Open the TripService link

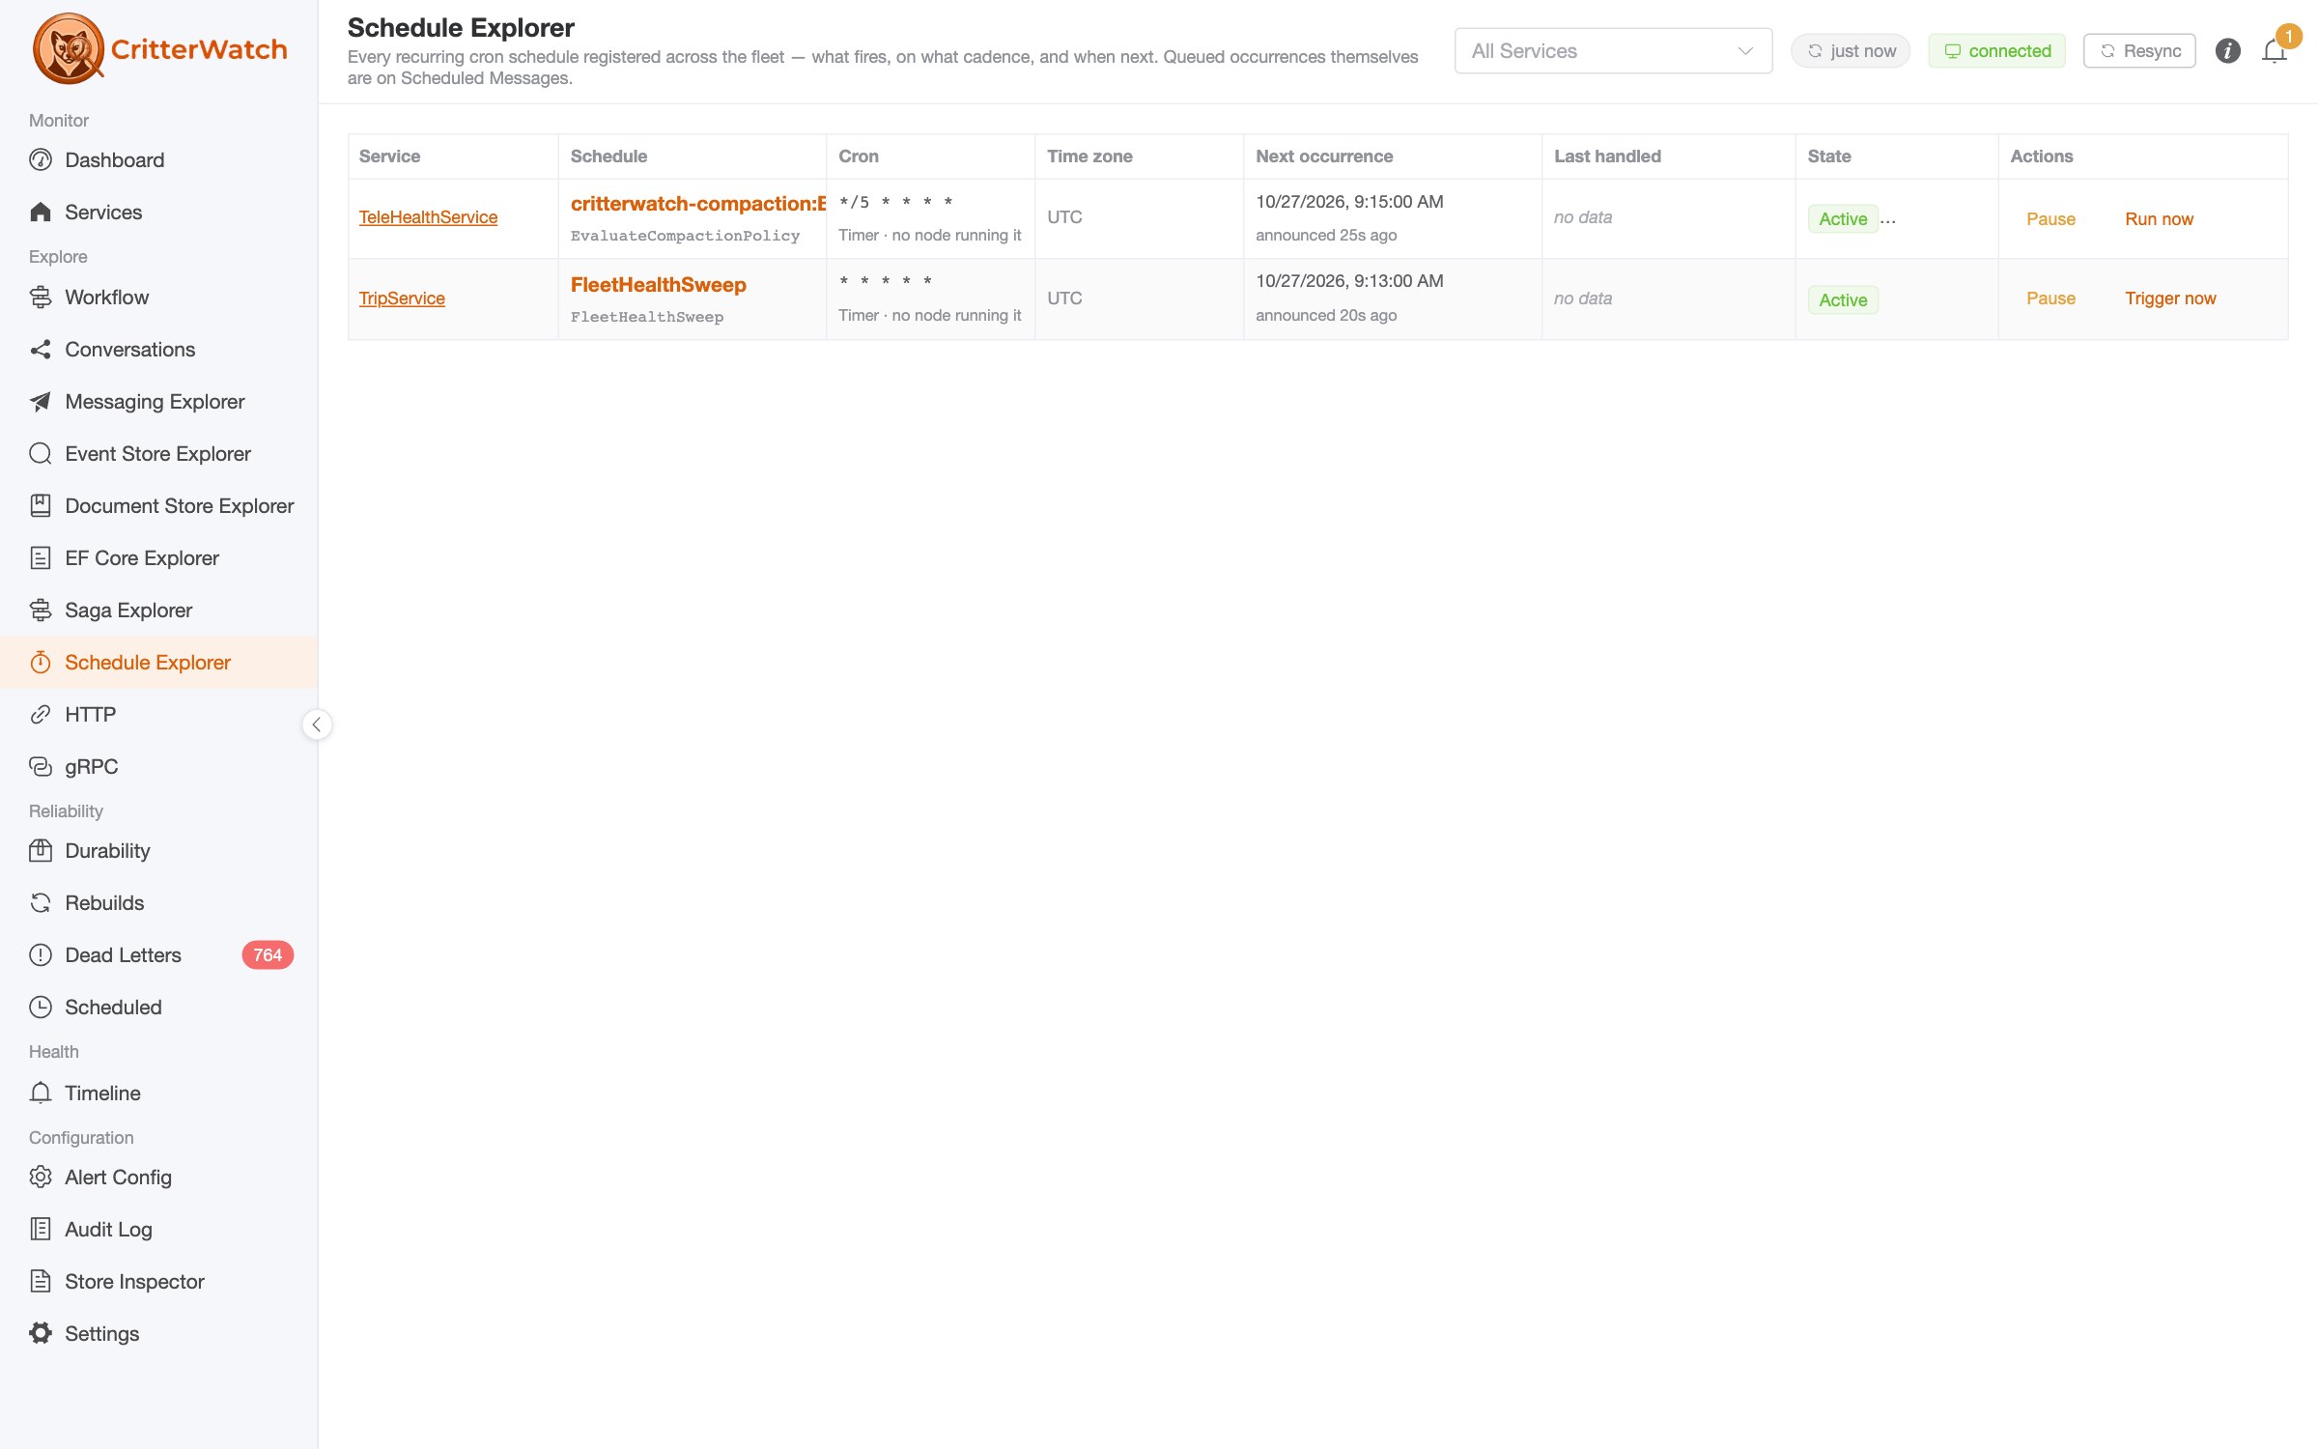[402, 299]
